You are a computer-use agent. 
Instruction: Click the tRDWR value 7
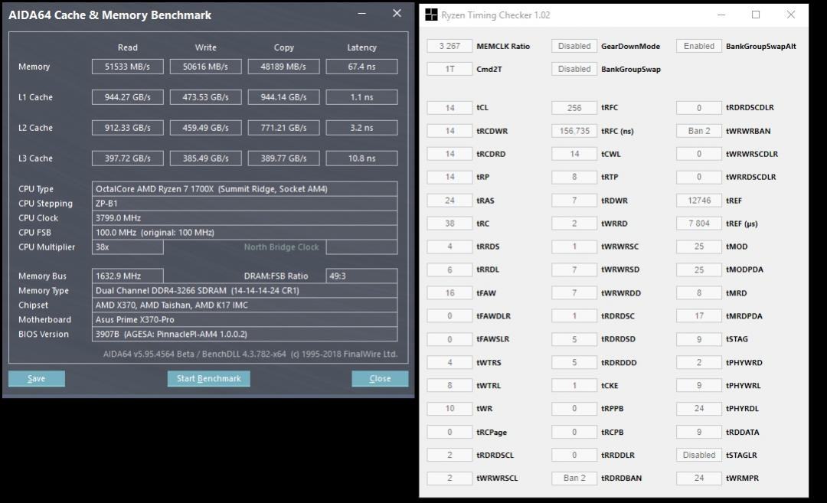point(574,201)
